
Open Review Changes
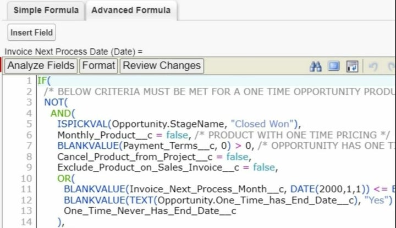(x=161, y=66)
